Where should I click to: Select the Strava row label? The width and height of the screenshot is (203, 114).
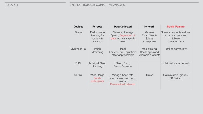click(x=78, y=32)
